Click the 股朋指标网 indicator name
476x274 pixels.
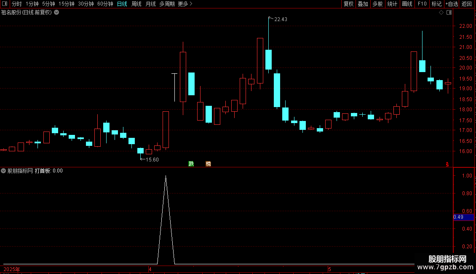(20, 171)
